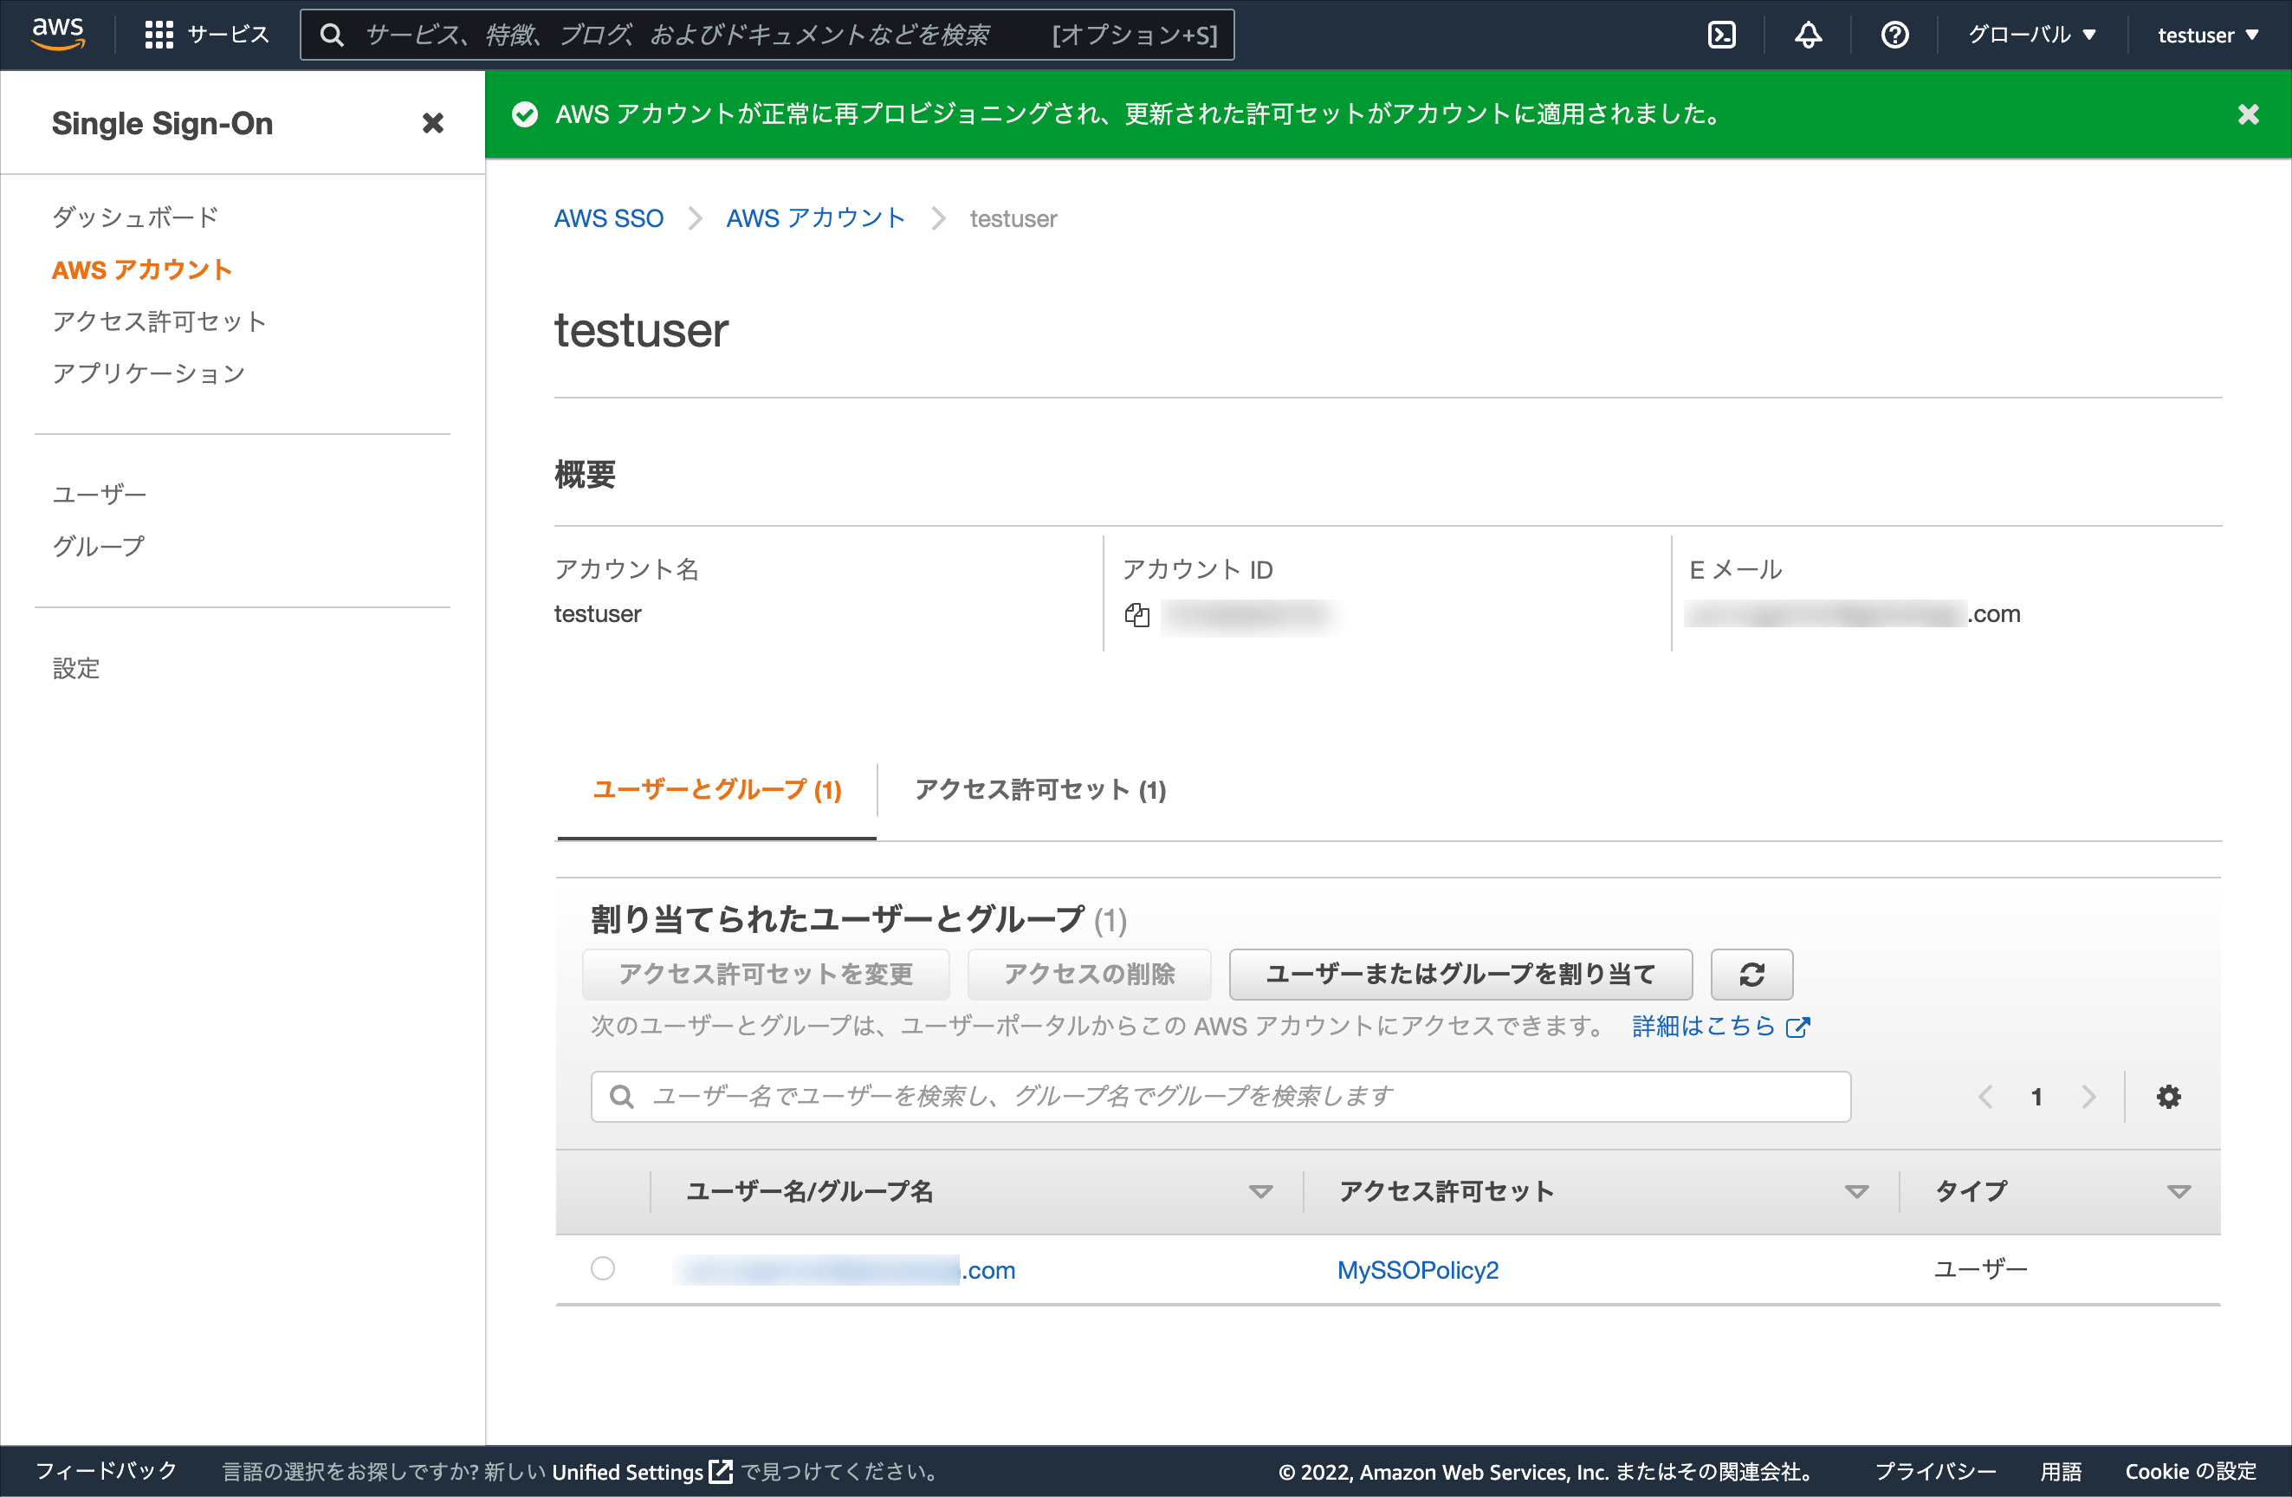Open the Unified Settings external link

pos(641,1471)
